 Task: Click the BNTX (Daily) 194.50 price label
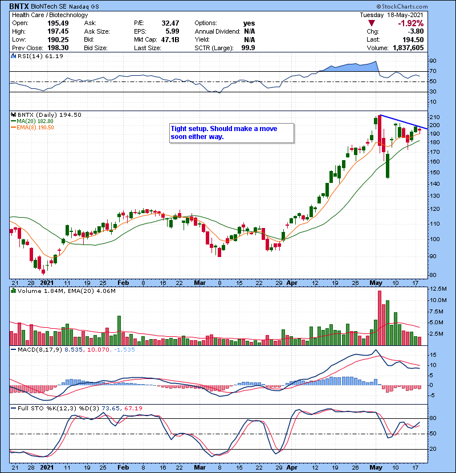[50, 115]
